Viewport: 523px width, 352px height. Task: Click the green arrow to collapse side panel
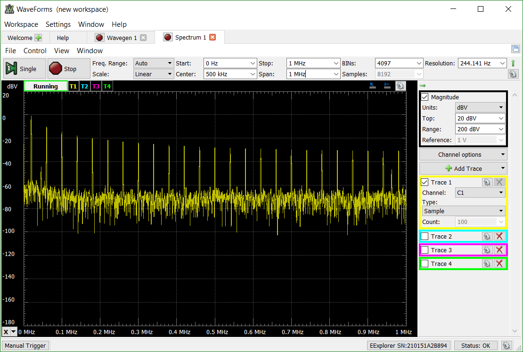click(x=423, y=86)
